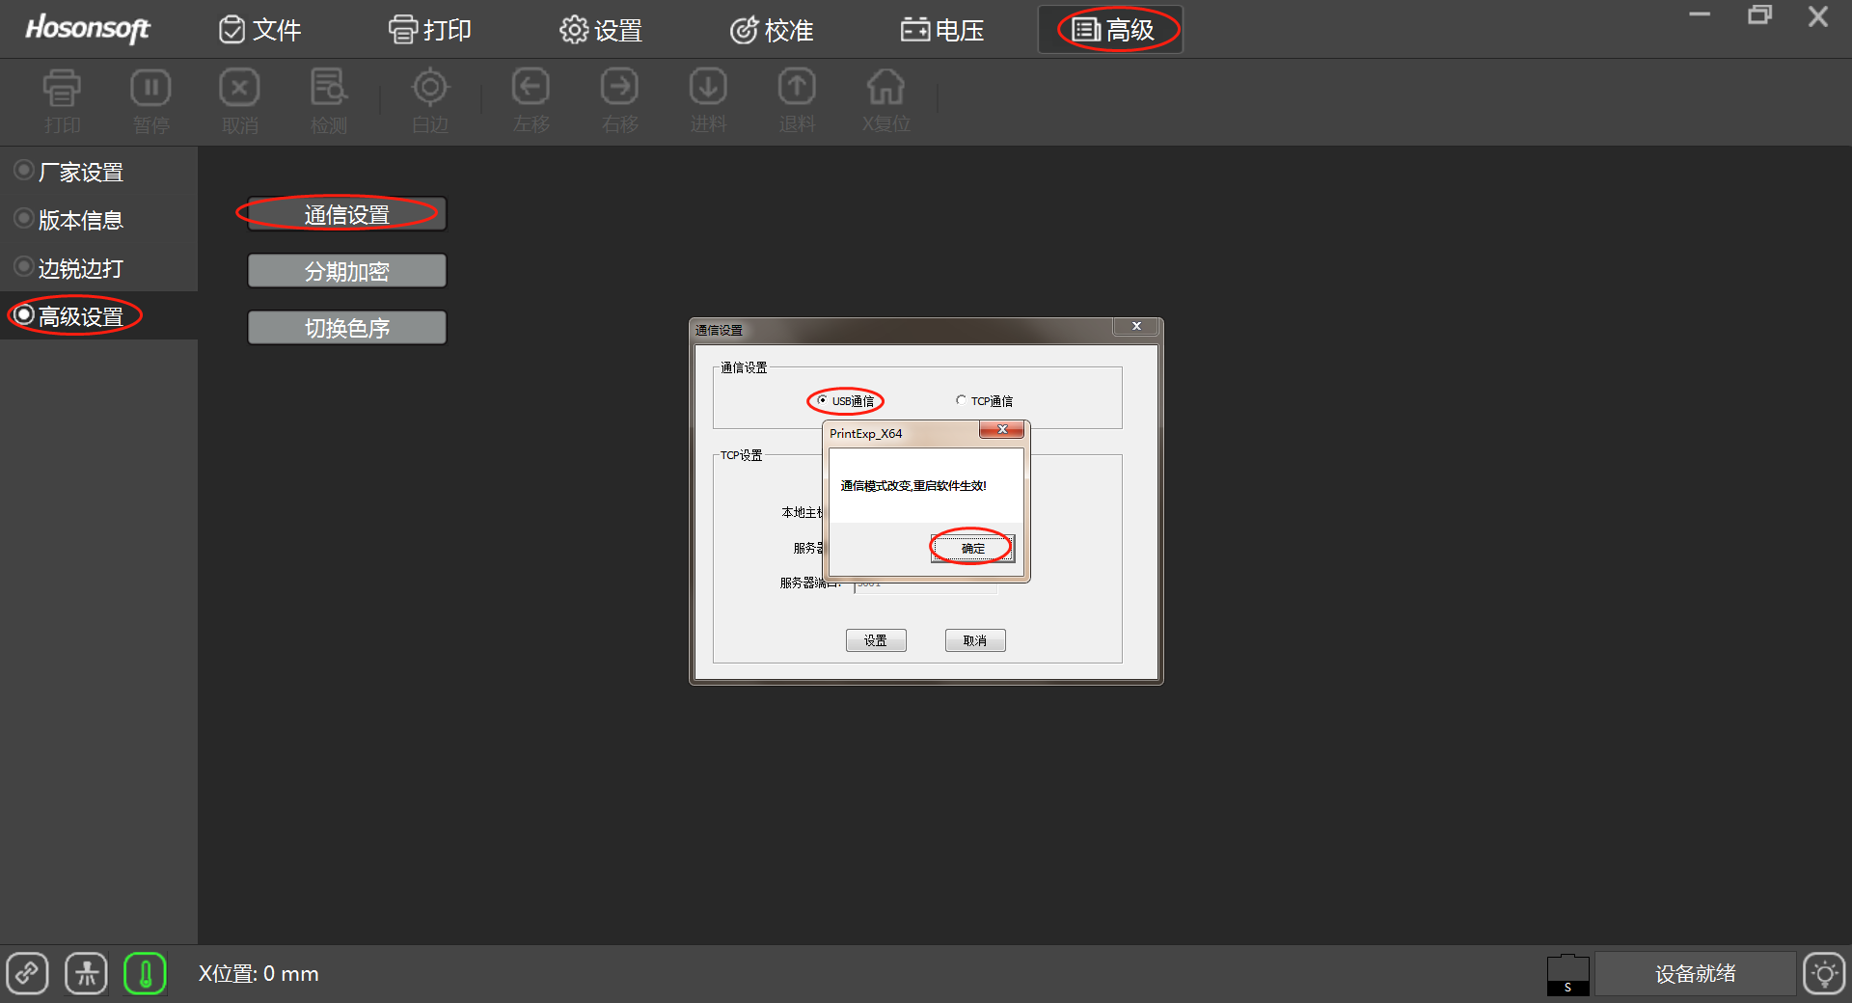Close the PrintExp_X64 message box
This screenshot has height=1003, width=1852.
[1001, 430]
